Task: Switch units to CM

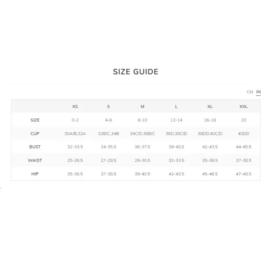Action: pyautogui.click(x=250, y=92)
